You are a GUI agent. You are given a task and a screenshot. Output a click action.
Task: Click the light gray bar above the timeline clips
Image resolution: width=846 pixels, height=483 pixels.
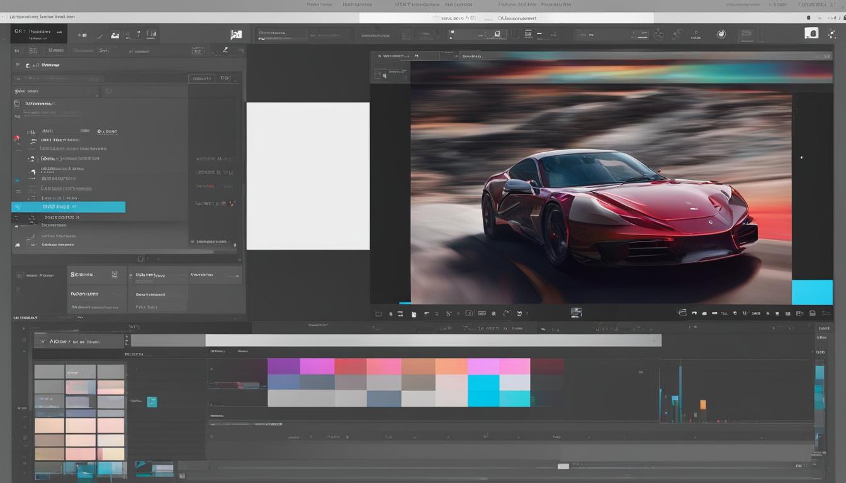click(432, 340)
